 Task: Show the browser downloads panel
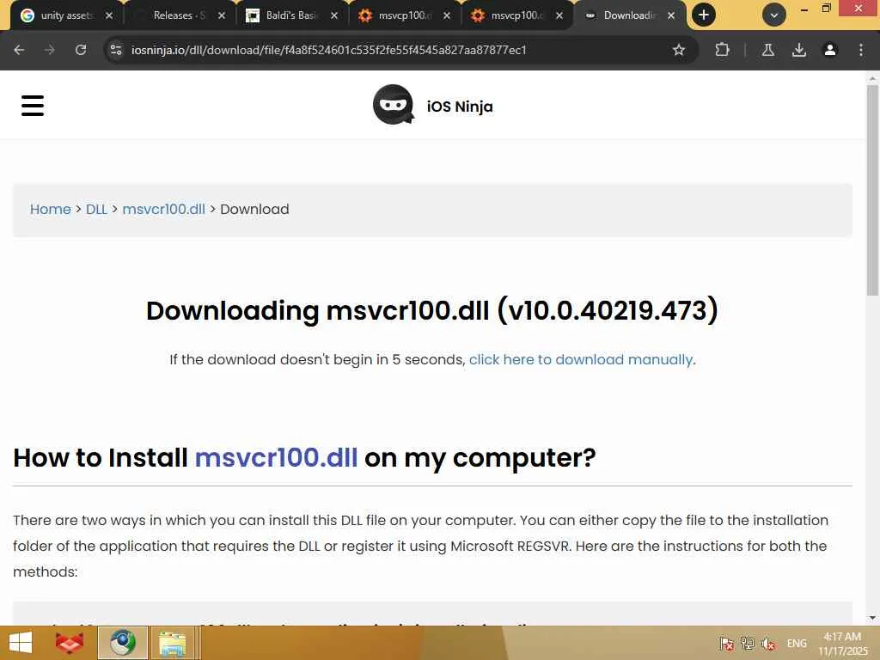point(798,50)
